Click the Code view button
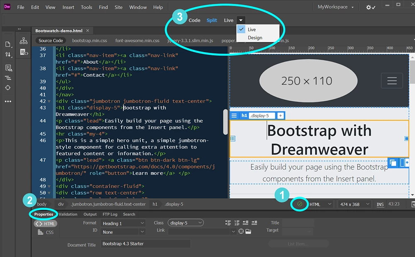Image resolution: width=415 pixels, height=257 pixels. tap(194, 20)
